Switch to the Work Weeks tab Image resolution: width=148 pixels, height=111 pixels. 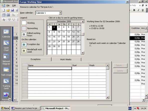[x=66, y=59]
